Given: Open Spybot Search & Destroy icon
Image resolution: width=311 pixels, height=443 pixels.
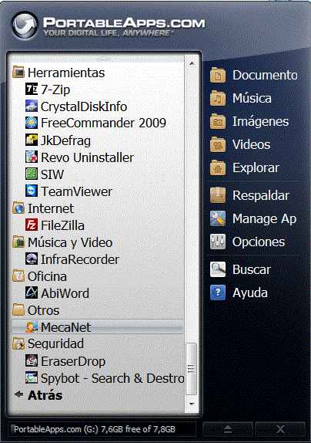Looking at the screenshot, I should click(x=32, y=377).
